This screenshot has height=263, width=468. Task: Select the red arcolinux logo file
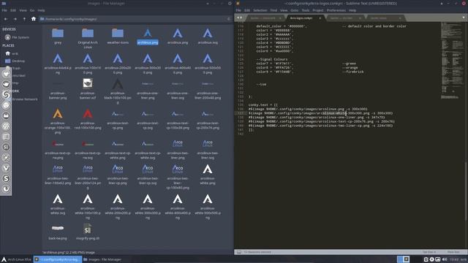pos(88,118)
